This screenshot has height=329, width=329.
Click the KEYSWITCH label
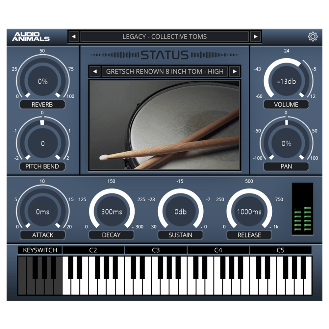click(x=40, y=250)
